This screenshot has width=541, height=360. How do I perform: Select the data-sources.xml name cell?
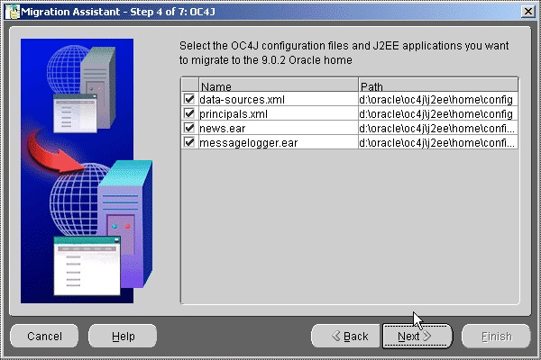pos(279,99)
